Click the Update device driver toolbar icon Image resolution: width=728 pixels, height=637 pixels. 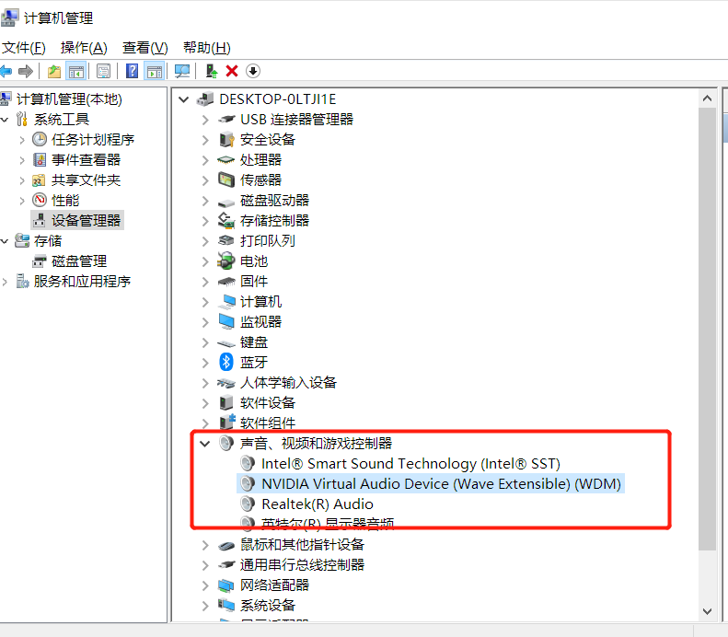(x=212, y=72)
